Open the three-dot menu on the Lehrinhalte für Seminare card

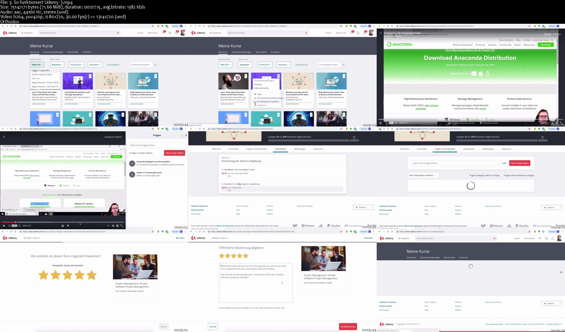90,76
